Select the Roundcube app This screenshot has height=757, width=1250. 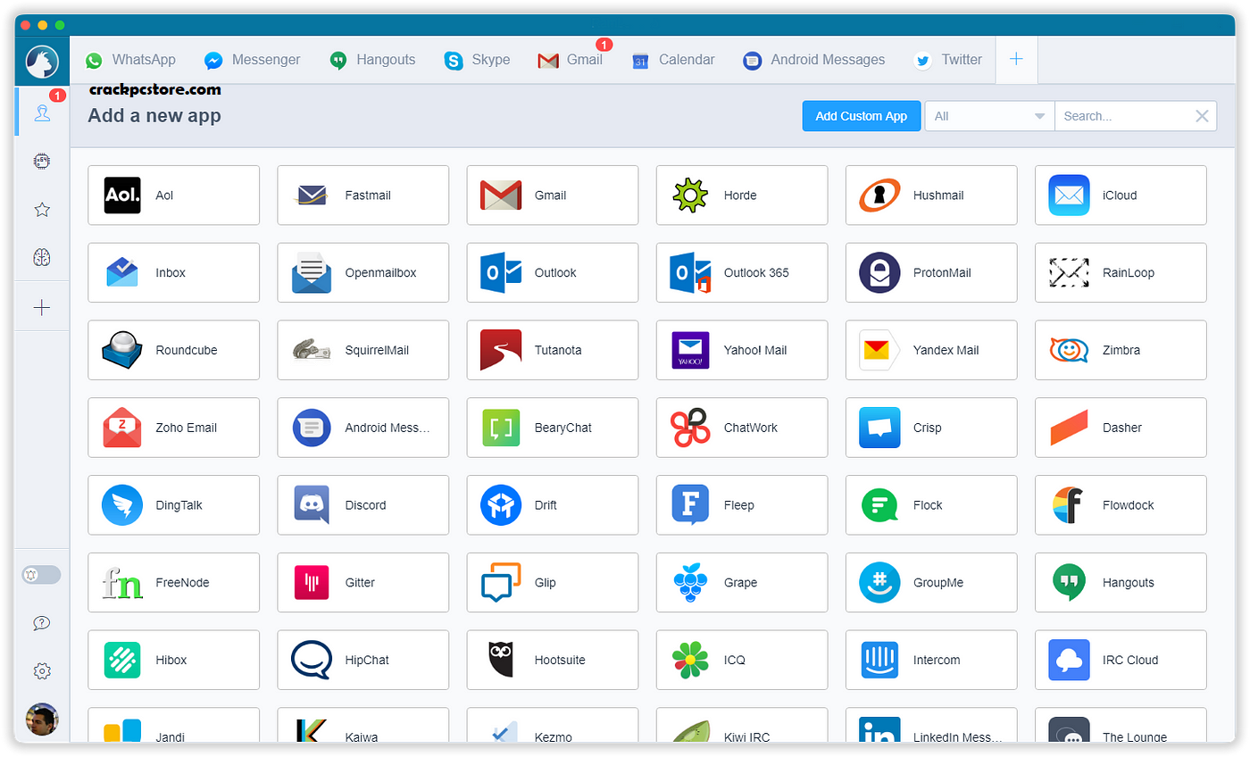pyautogui.click(x=174, y=350)
